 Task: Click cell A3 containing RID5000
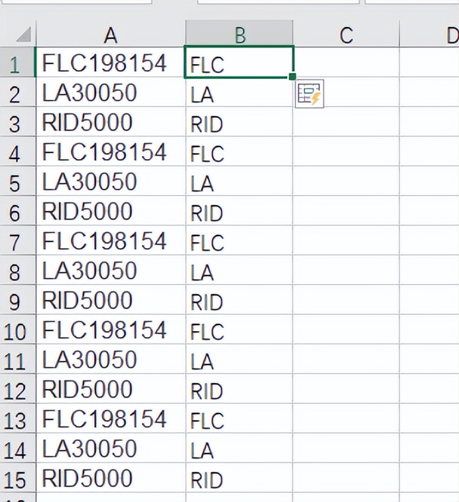[111, 122]
